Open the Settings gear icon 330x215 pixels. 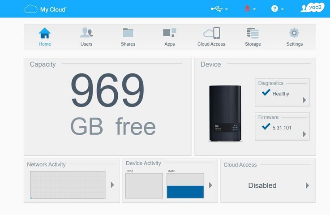tap(294, 33)
